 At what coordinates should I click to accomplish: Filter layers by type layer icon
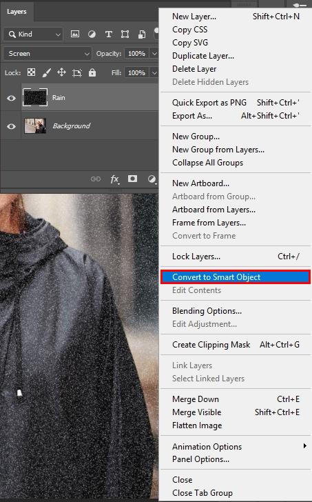108,34
